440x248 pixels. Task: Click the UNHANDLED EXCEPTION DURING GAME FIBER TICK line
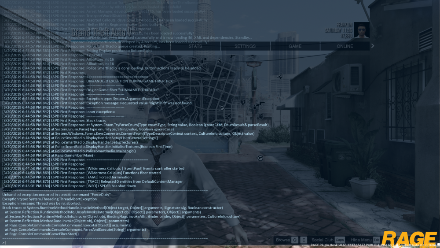point(88,81)
